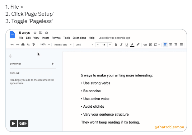Select Right align
192x135 pixels.
tap(176, 45)
